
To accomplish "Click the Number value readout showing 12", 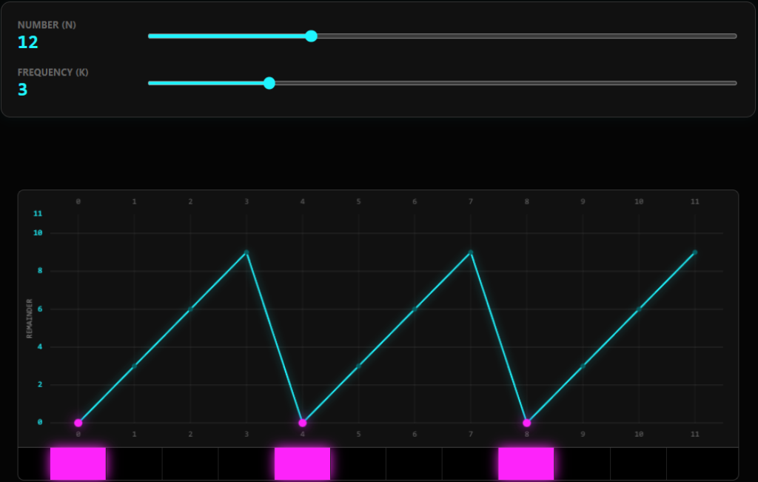I will click(28, 42).
